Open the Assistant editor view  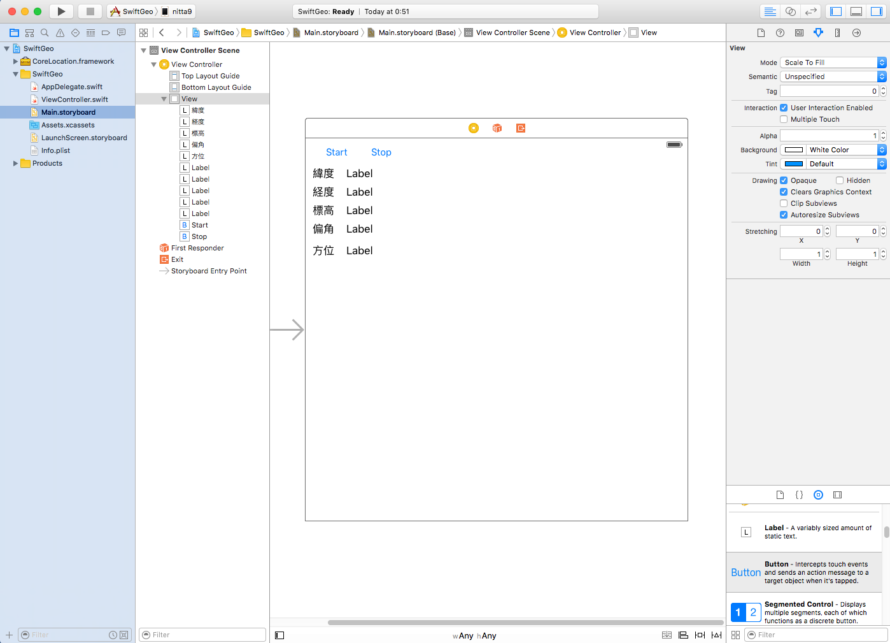point(790,11)
